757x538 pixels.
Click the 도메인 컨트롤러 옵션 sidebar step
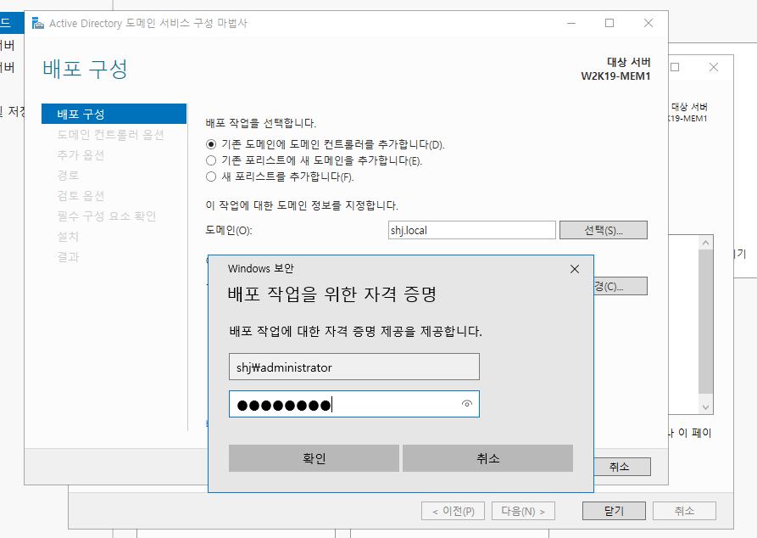[x=110, y=134]
